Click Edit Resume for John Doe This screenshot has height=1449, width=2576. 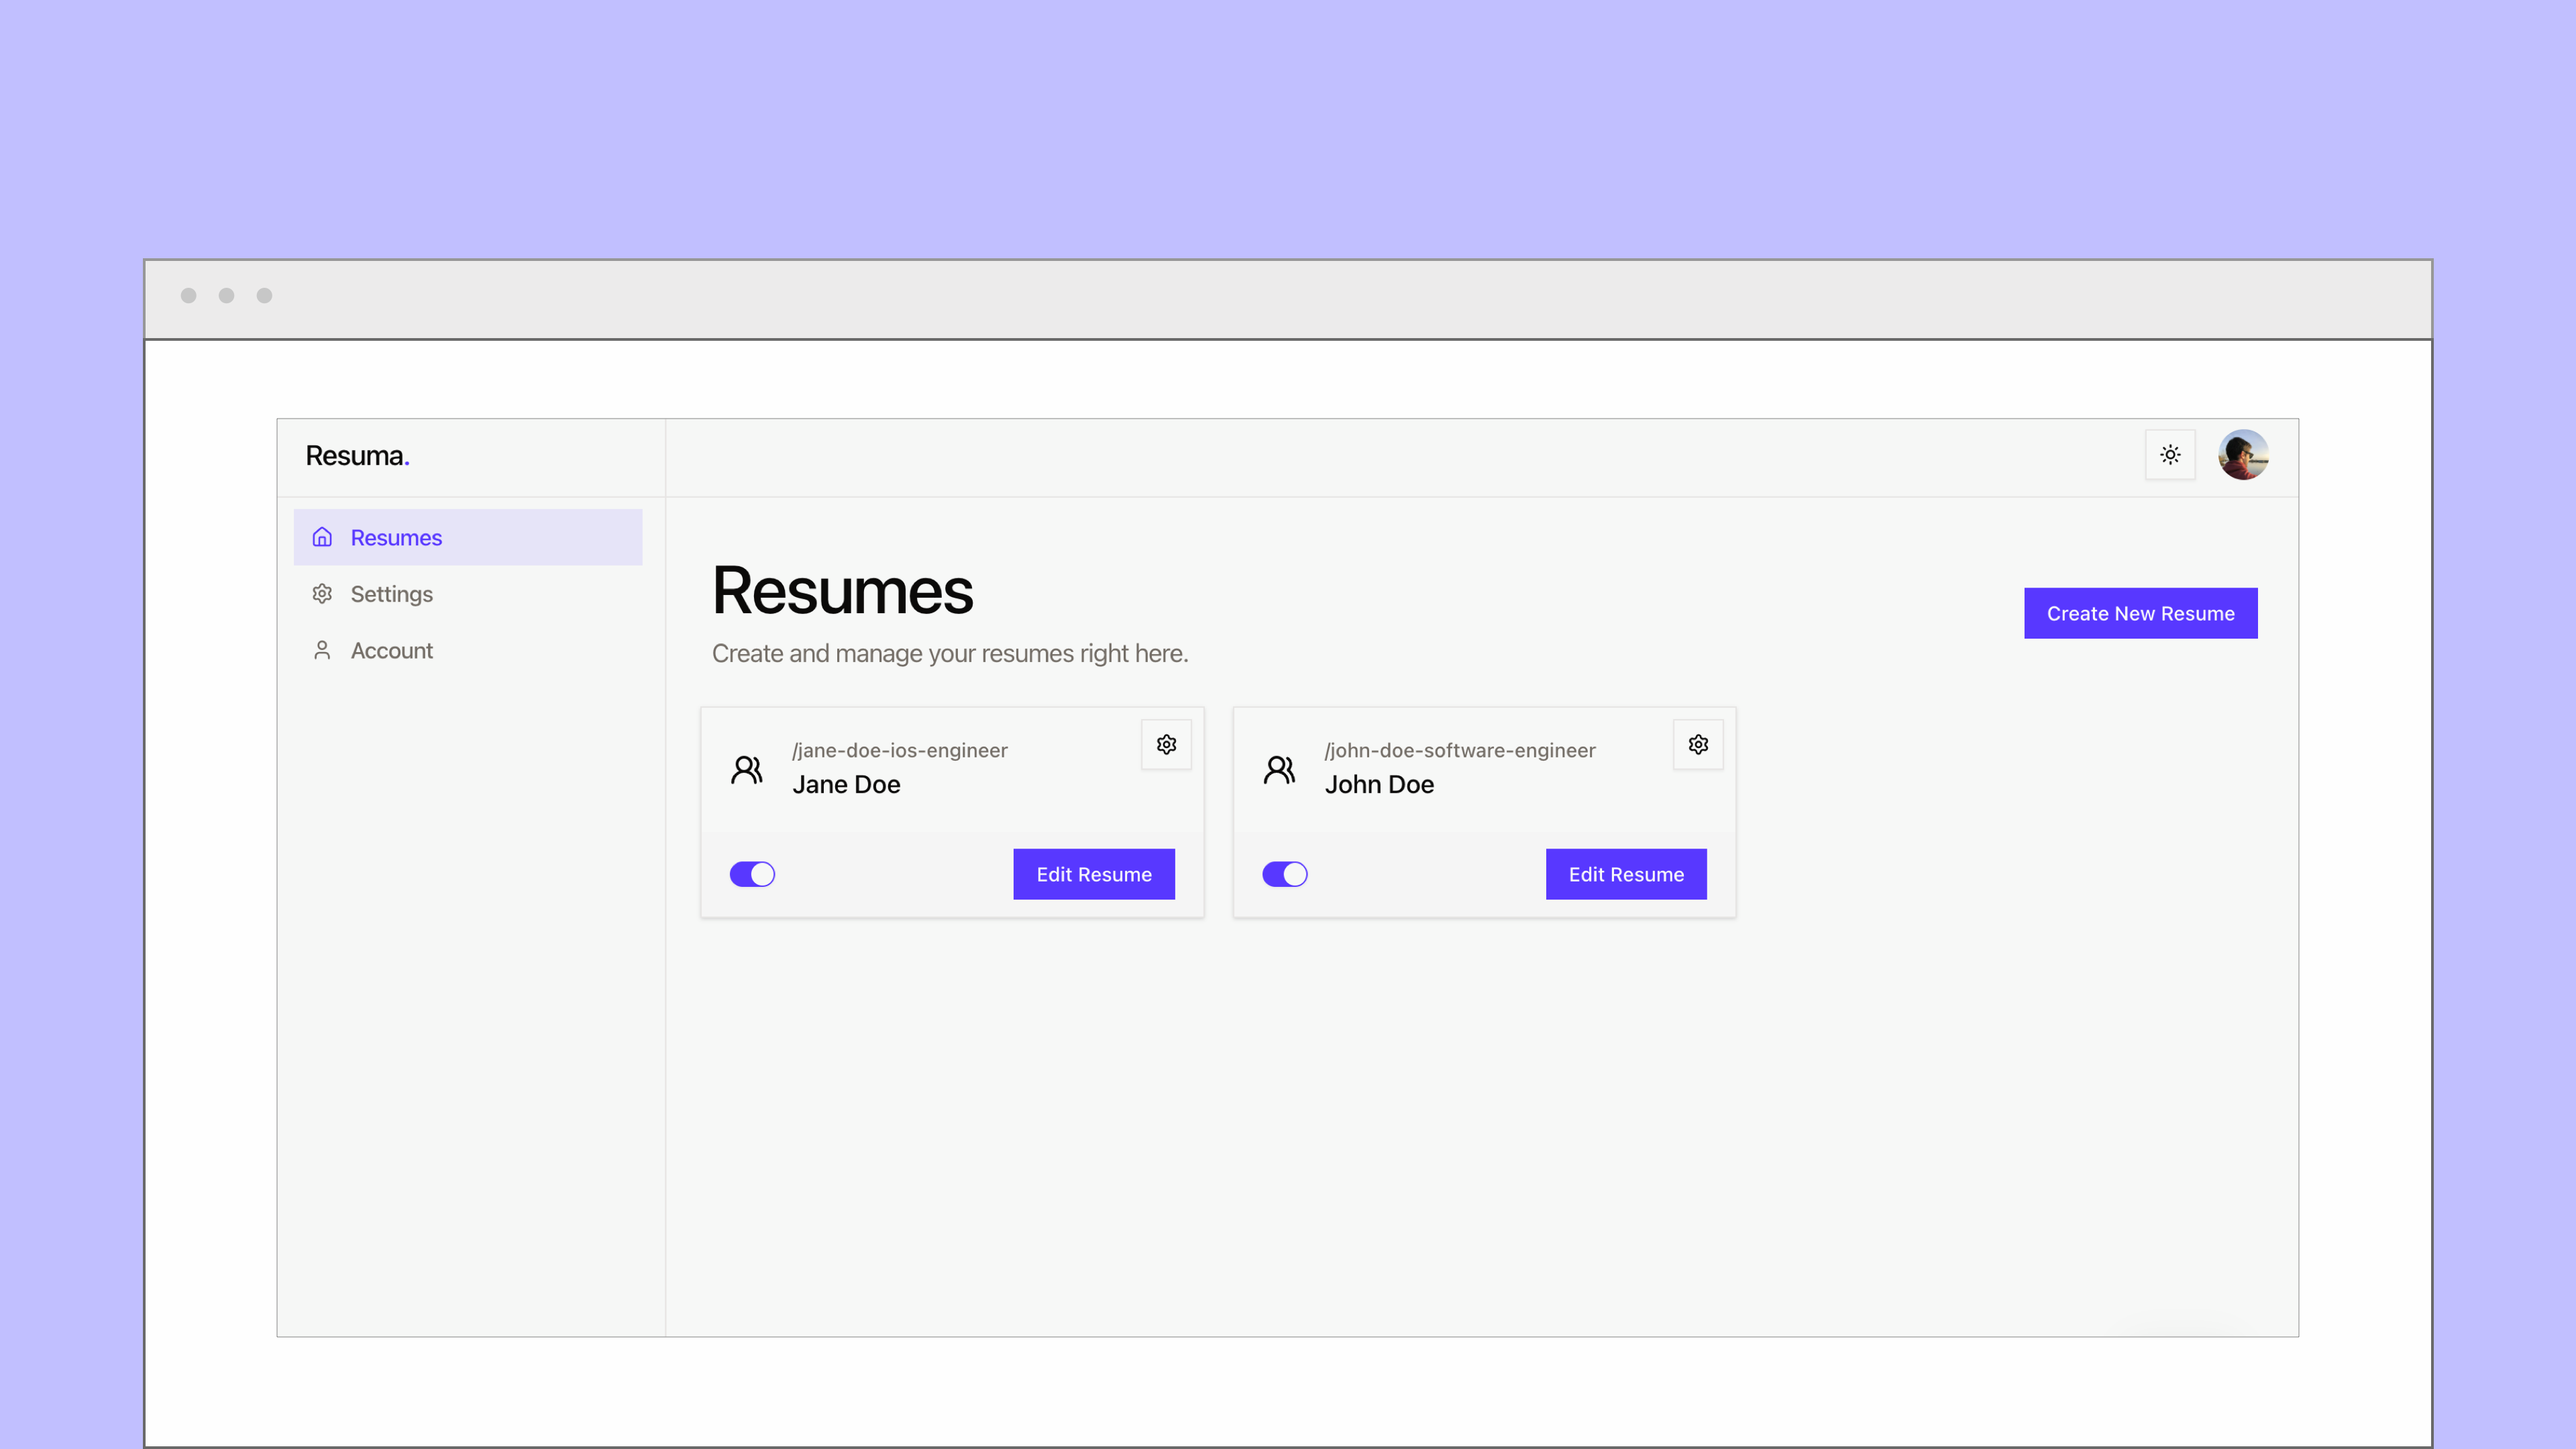click(x=1626, y=874)
